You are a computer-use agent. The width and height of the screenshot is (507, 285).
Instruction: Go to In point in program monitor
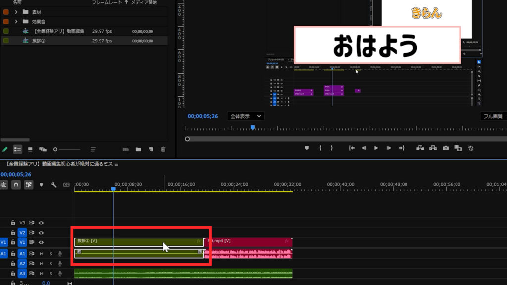pyautogui.click(x=352, y=148)
